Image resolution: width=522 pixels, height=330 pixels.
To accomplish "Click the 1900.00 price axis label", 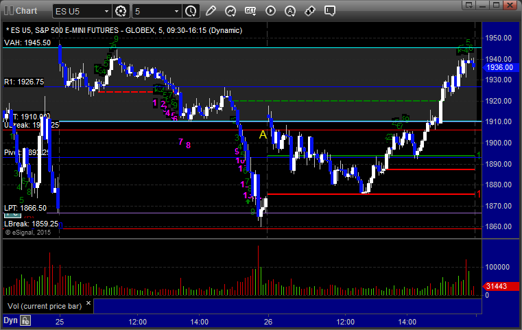I will tap(499, 143).
